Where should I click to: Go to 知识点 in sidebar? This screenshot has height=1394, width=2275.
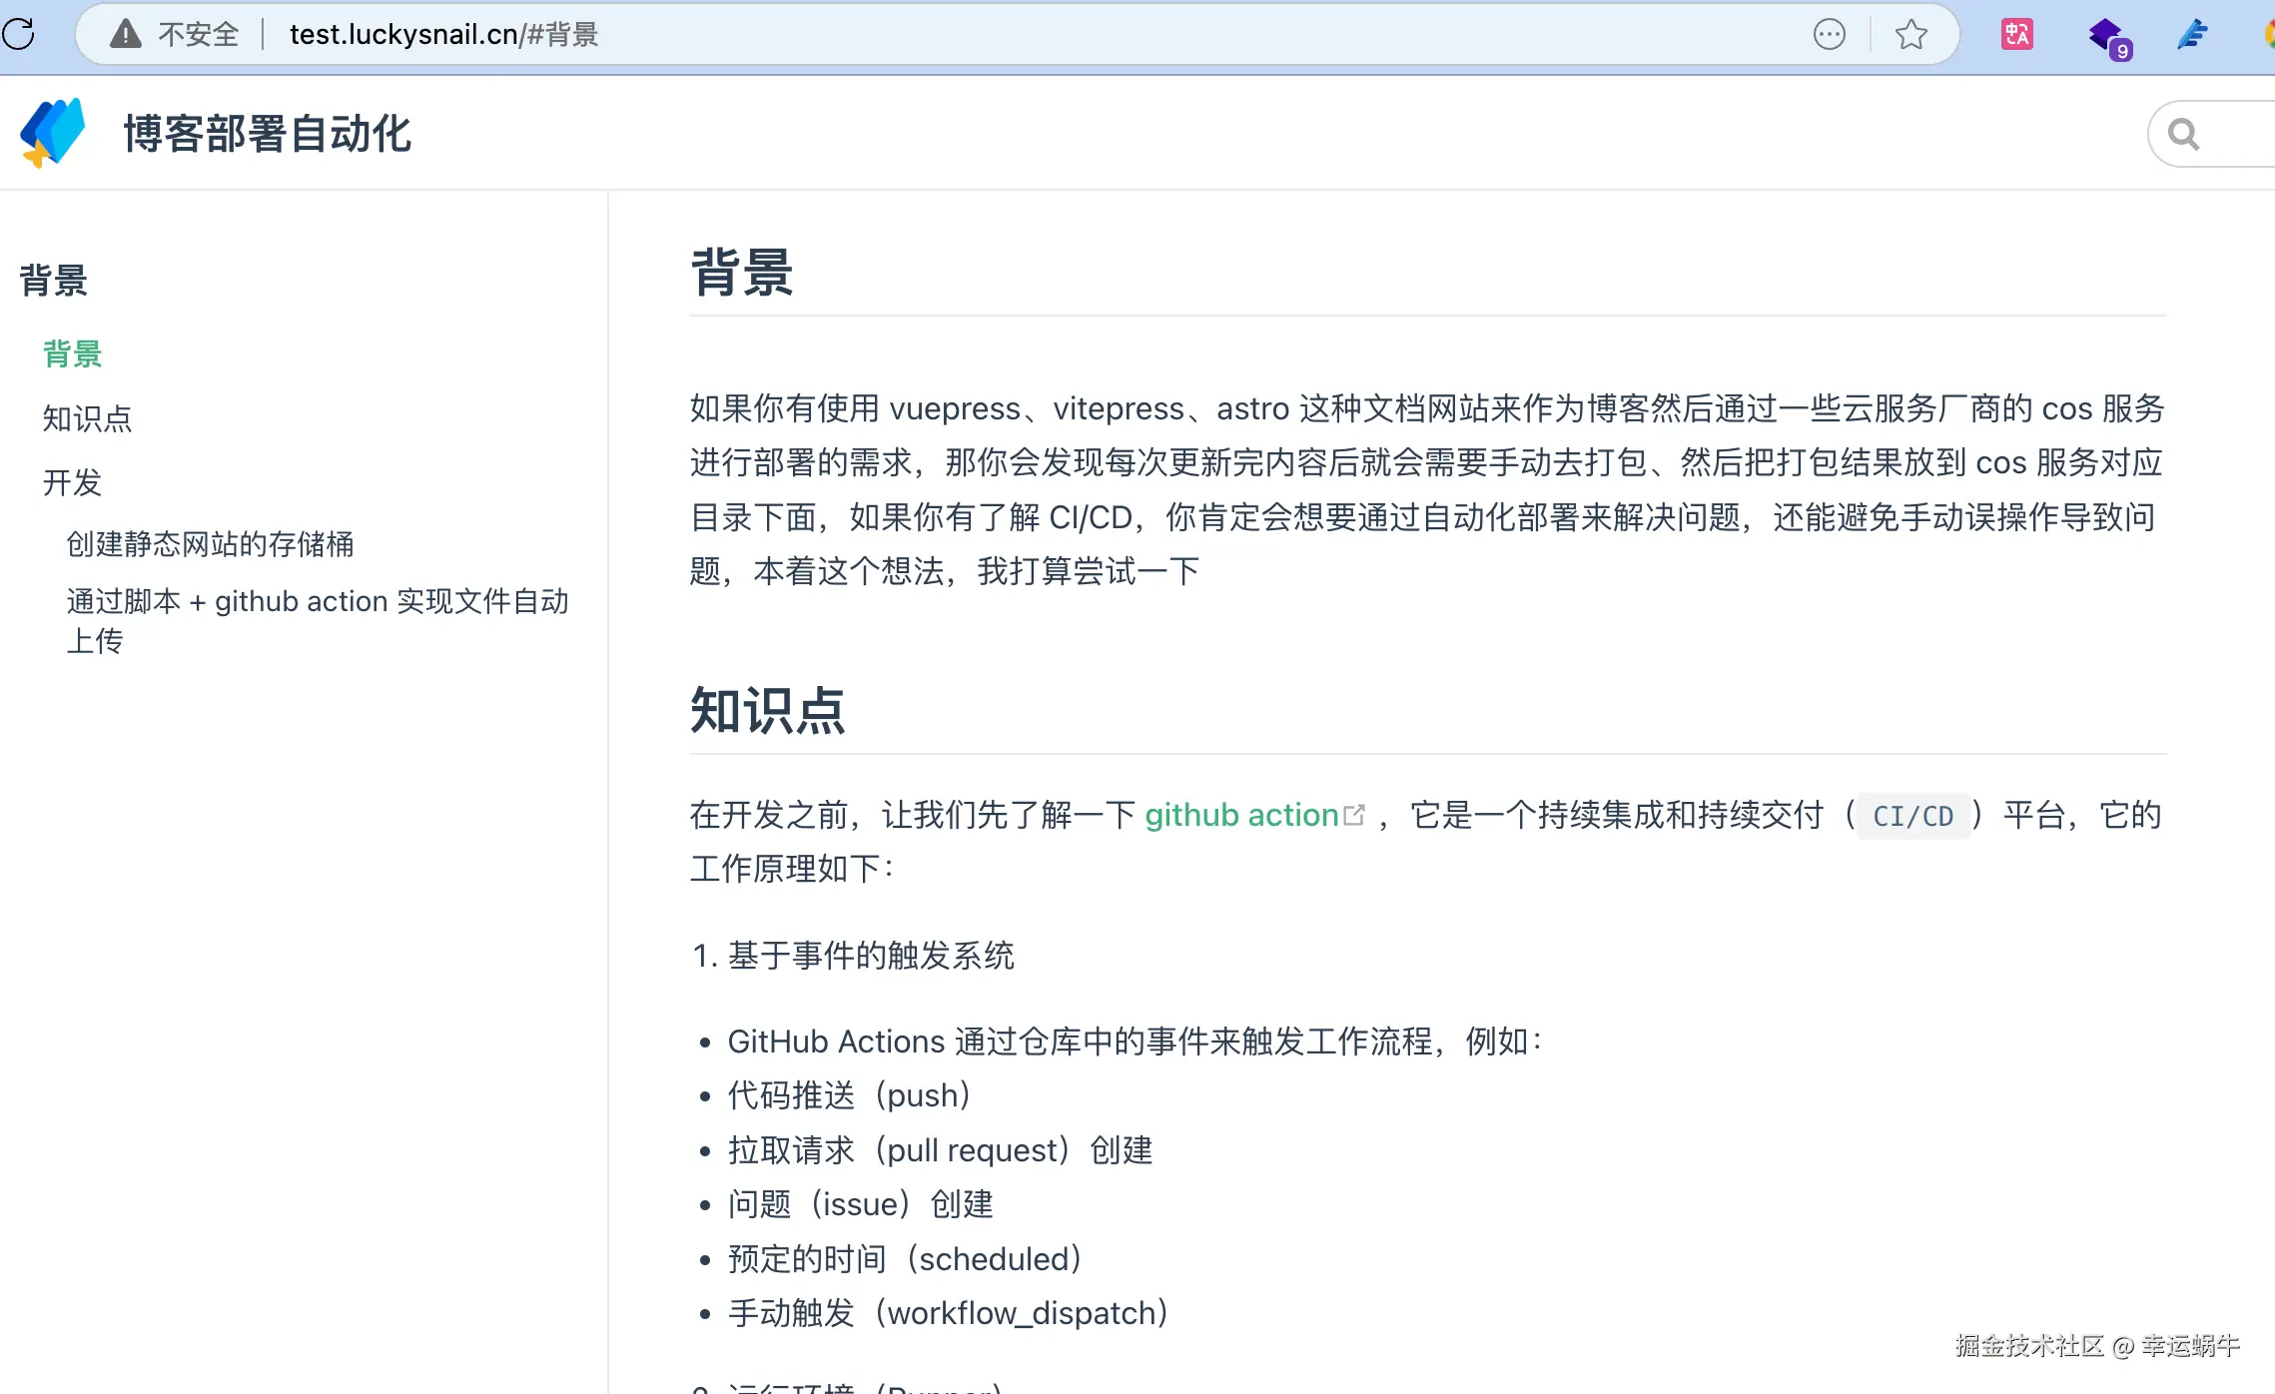87,418
